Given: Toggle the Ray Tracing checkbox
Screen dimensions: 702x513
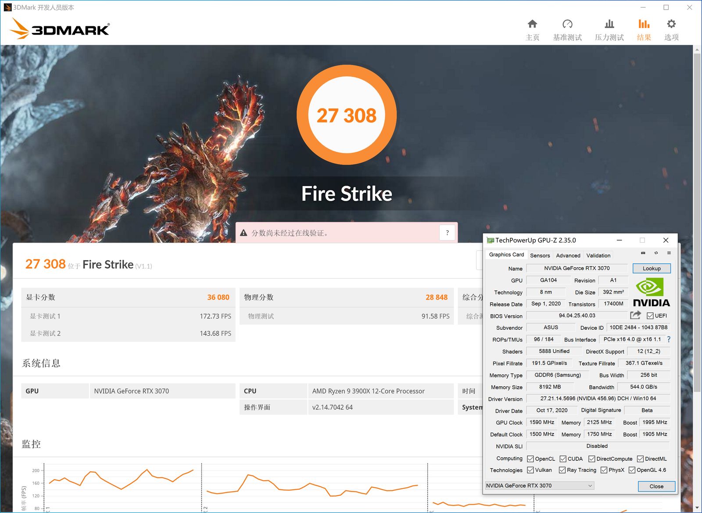Looking at the screenshot, I should point(562,470).
